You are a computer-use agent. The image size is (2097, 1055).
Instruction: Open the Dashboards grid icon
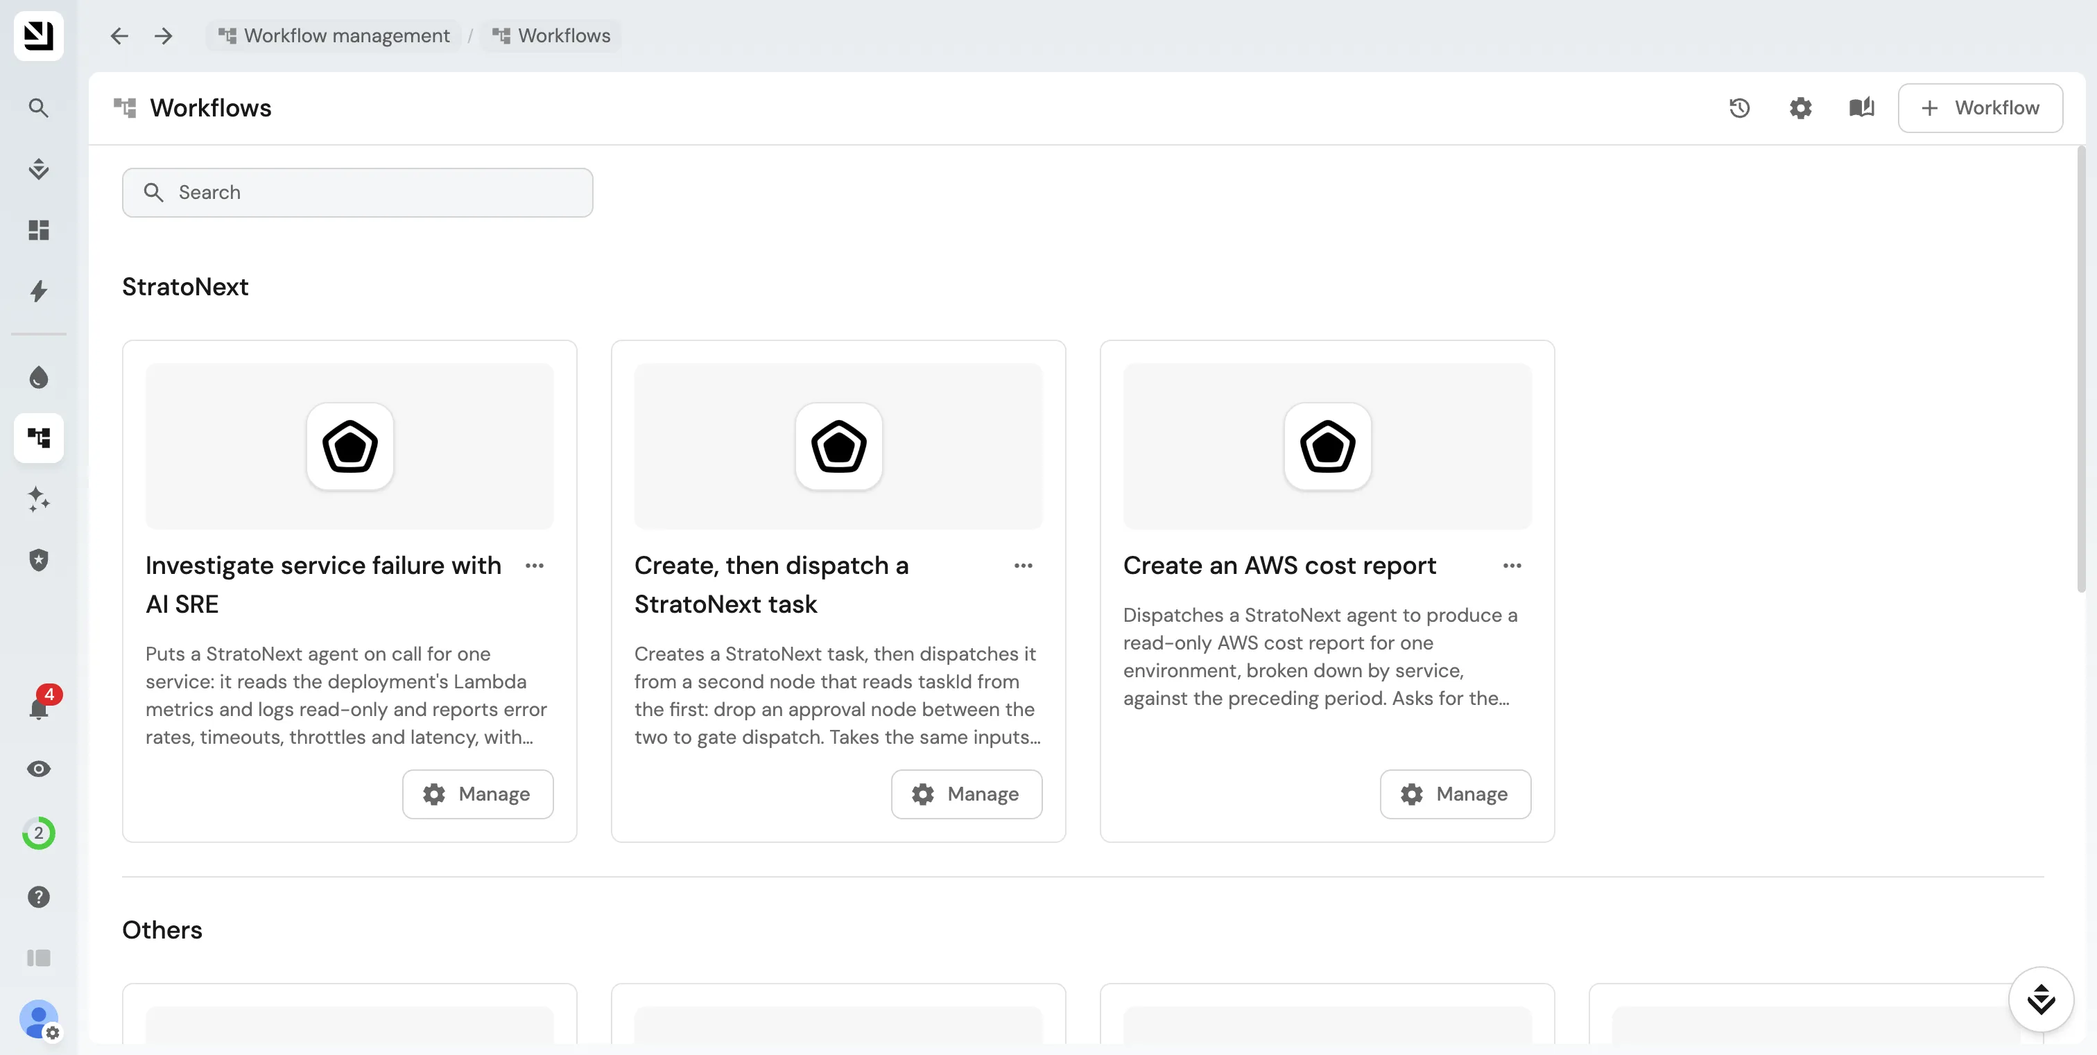pos(38,230)
